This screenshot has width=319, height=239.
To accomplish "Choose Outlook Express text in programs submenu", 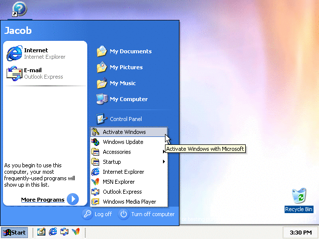I will click(122, 192).
